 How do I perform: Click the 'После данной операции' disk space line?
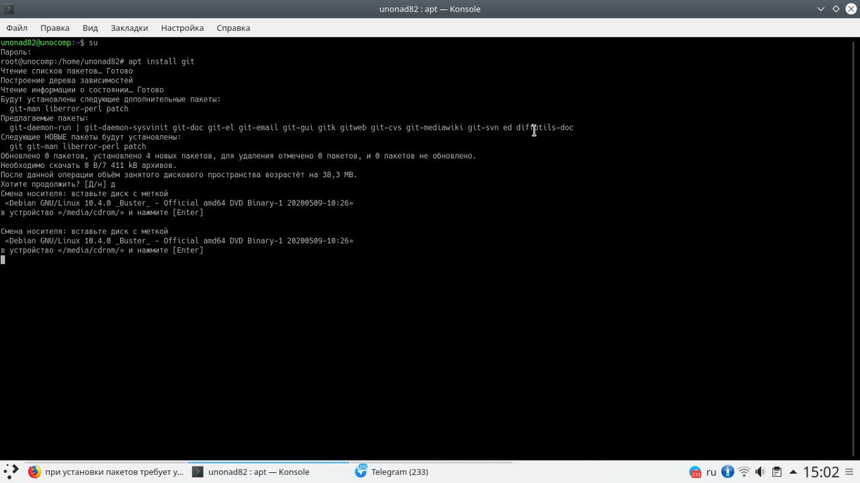179,175
